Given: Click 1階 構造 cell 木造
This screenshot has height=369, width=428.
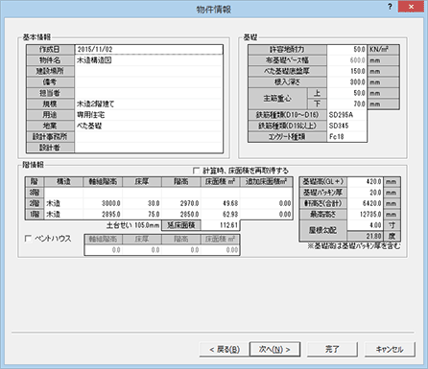Looking at the screenshot, I should coord(63,215).
